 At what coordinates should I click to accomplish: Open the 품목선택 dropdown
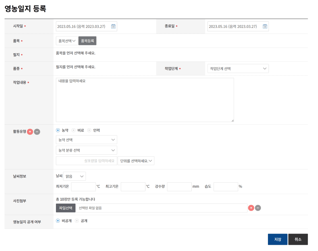67,41
